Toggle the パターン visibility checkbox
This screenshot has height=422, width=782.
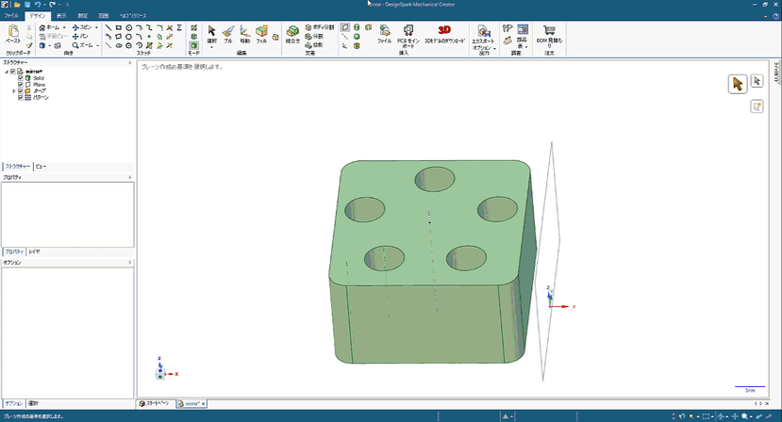click(x=21, y=97)
